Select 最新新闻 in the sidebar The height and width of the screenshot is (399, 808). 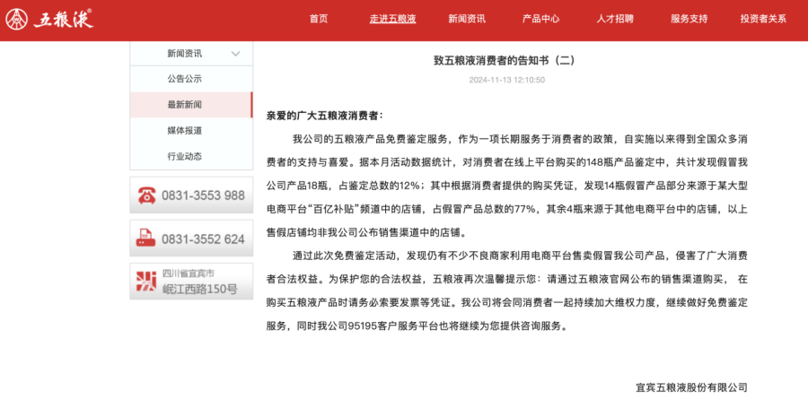tap(184, 105)
